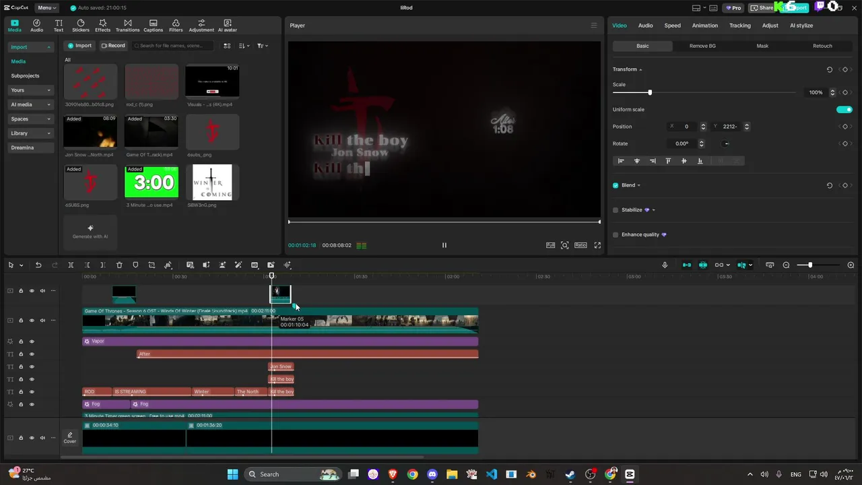This screenshot has height=485, width=862.
Task: Expand the AI media section
Action: (x=30, y=104)
